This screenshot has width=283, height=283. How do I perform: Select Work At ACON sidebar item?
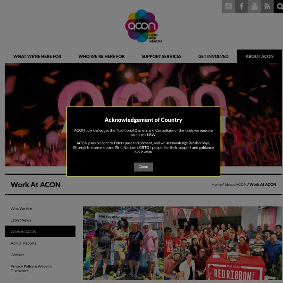click(40, 232)
